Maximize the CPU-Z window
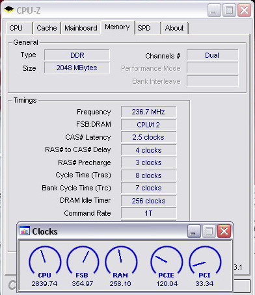 click(229, 10)
